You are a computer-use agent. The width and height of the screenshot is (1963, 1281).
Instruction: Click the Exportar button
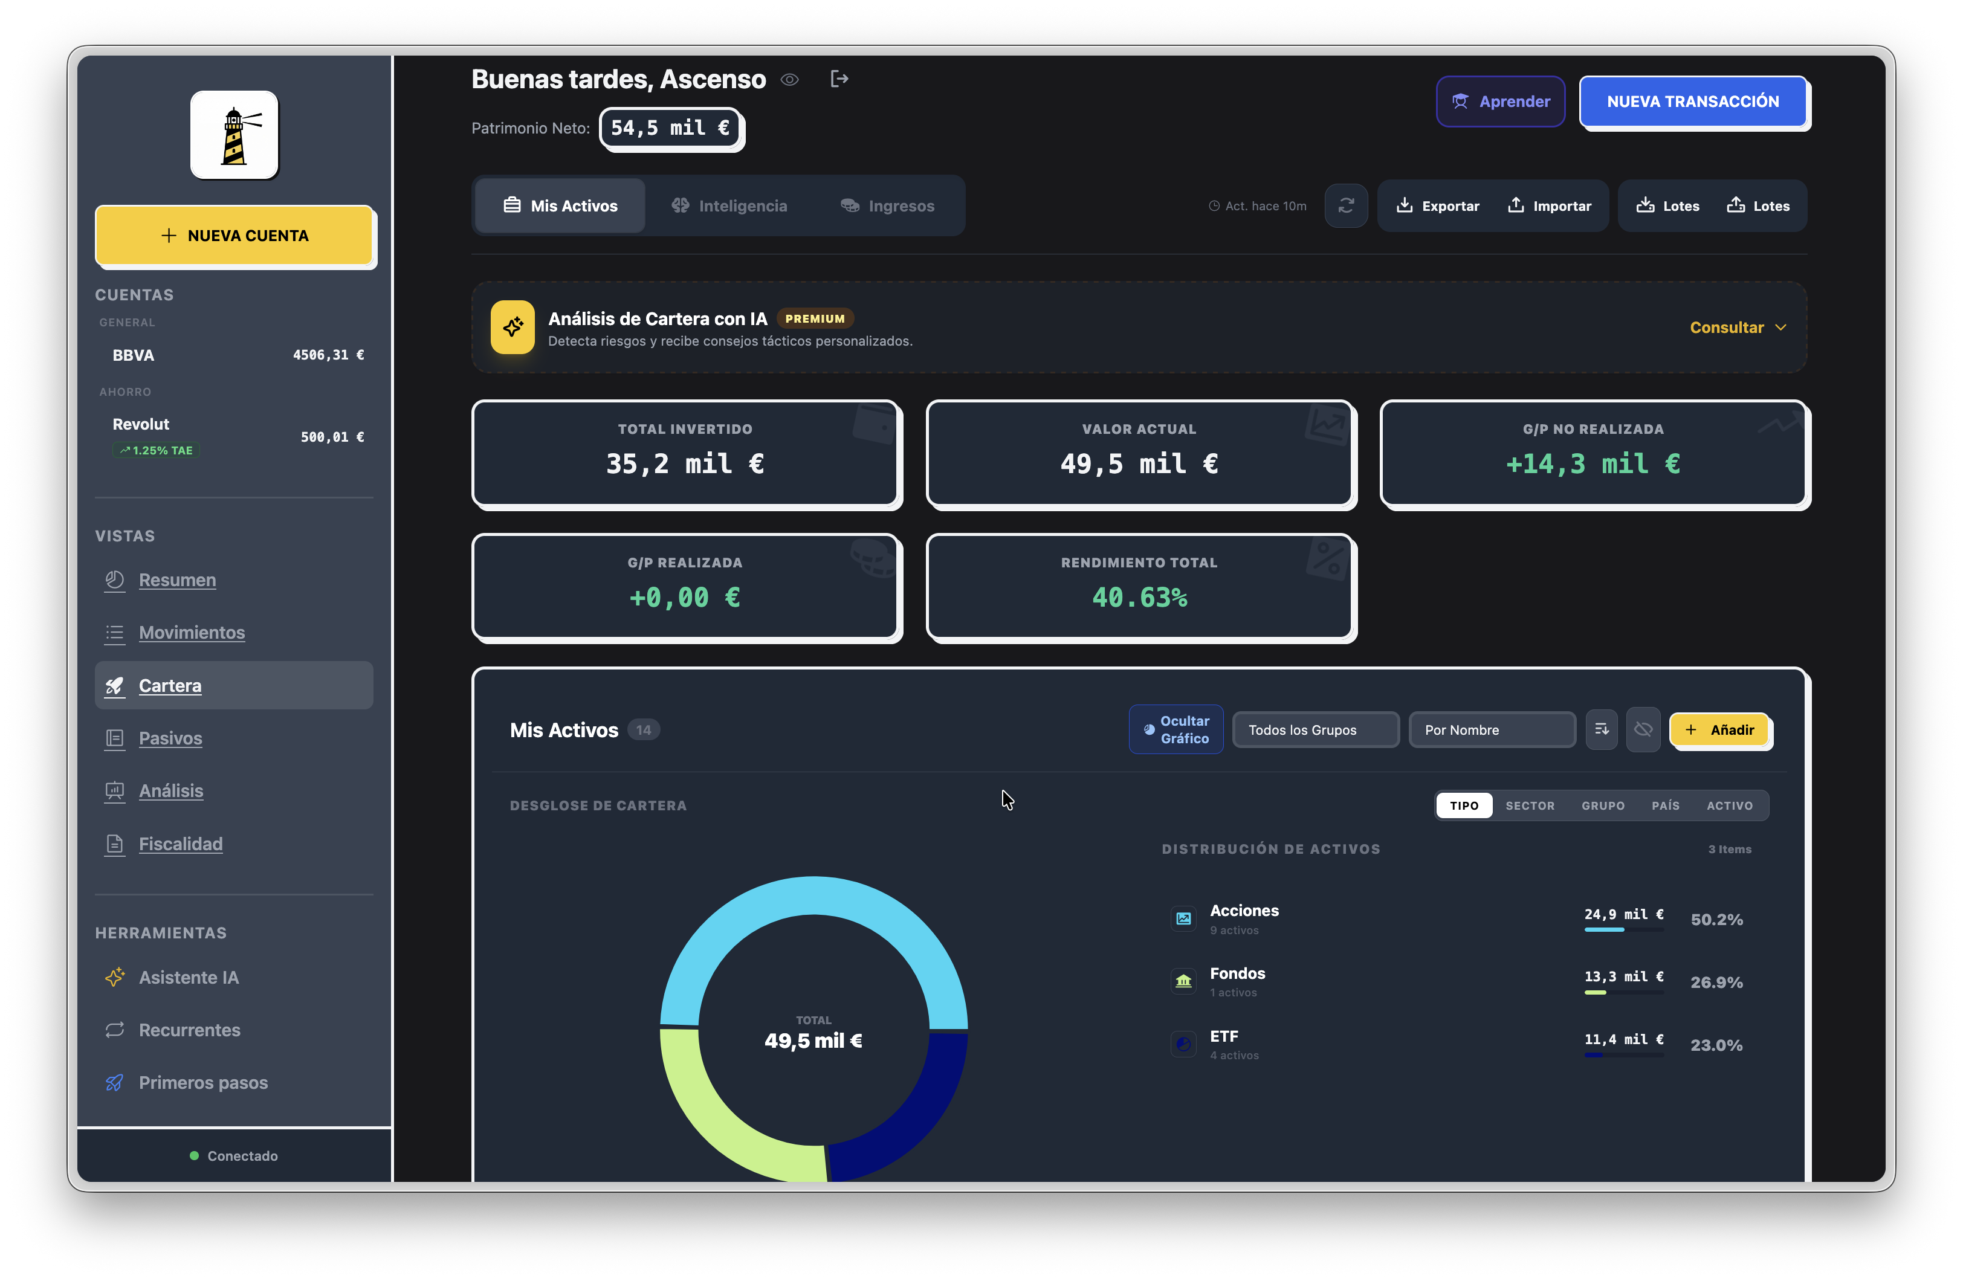click(x=1438, y=205)
